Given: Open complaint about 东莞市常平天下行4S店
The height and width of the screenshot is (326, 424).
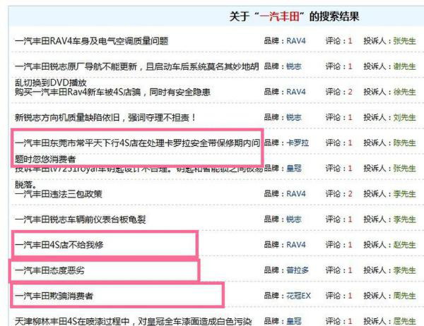Looking at the screenshot, I should click(137, 150).
